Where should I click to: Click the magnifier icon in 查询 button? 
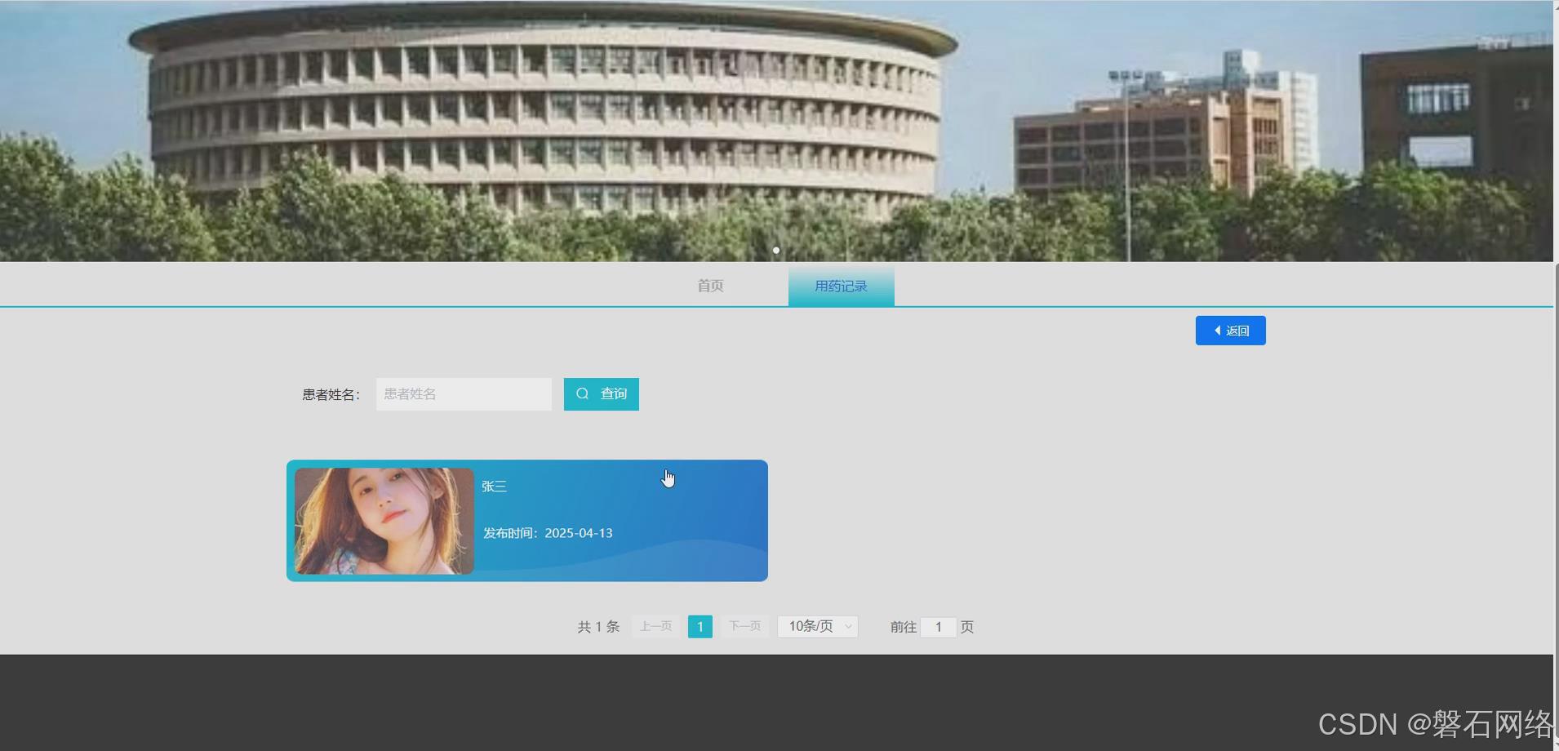[582, 394]
